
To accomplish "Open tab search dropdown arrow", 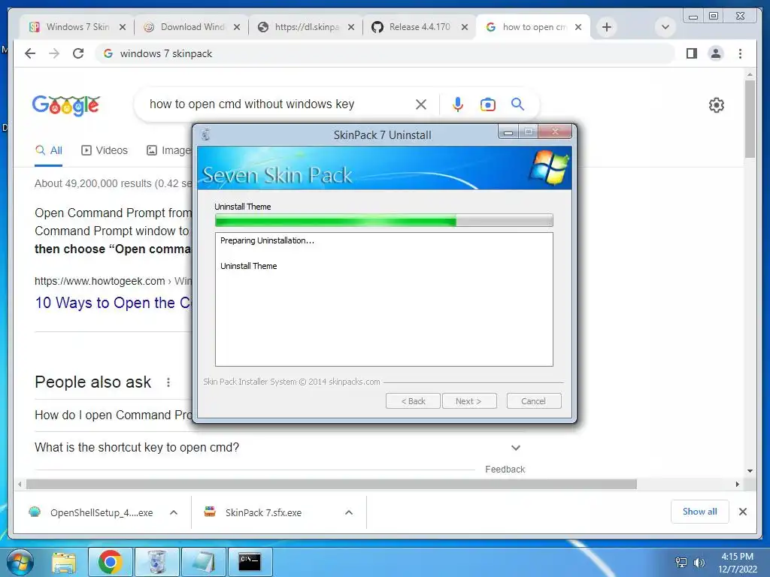I will (x=665, y=27).
